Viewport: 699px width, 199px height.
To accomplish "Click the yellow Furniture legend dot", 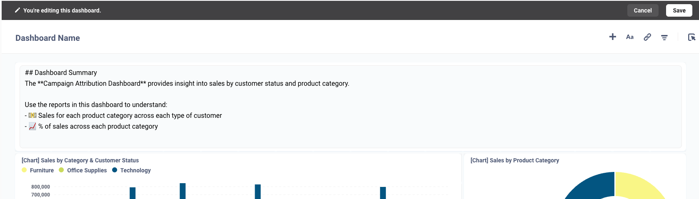I will (x=24, y=170).
